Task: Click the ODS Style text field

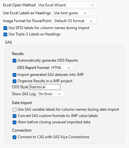Action: (45, 87)
